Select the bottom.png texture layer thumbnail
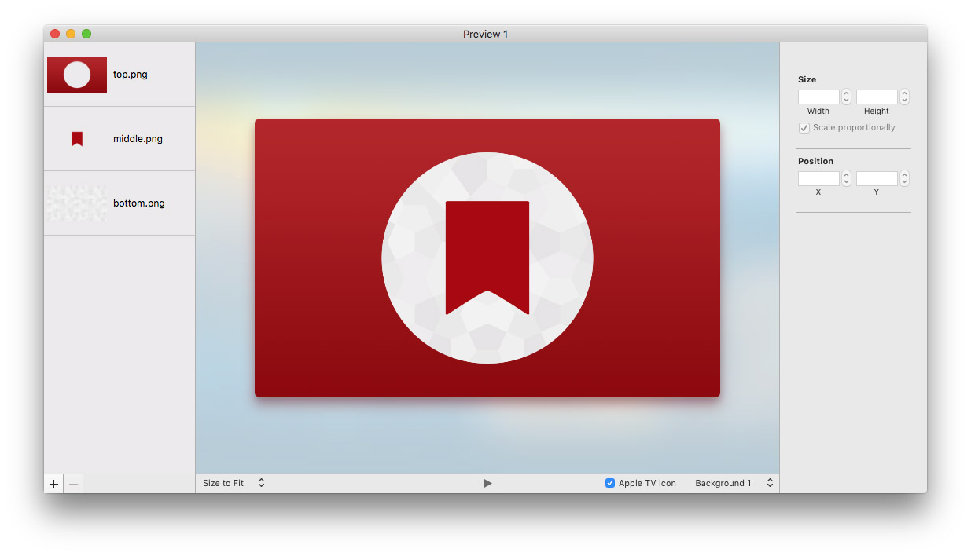 76,203
